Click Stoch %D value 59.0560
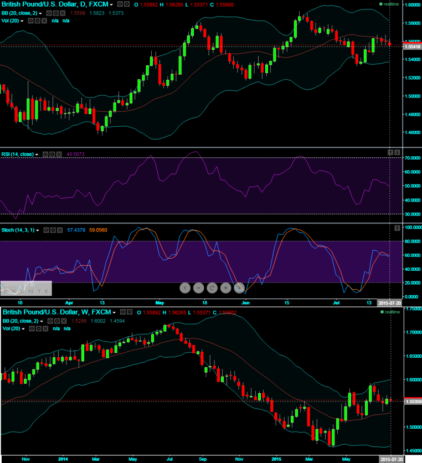 tap(98, 230)
